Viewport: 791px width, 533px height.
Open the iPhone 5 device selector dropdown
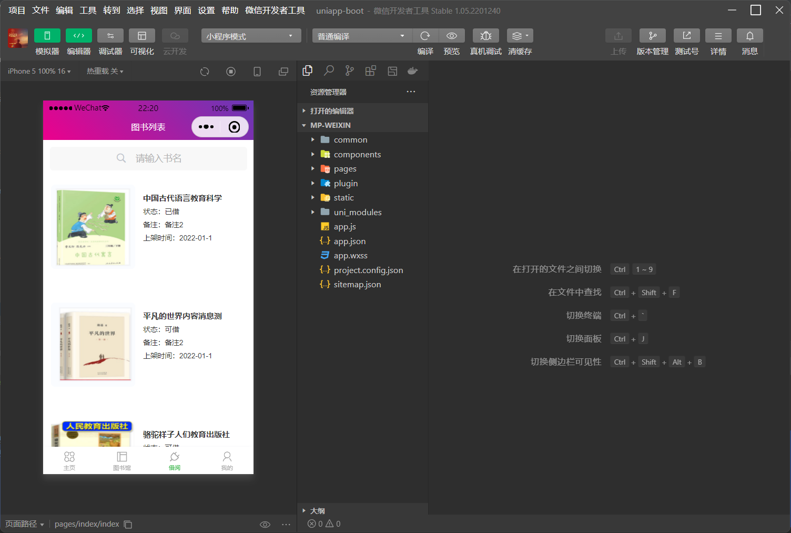(x=39, y=71)
